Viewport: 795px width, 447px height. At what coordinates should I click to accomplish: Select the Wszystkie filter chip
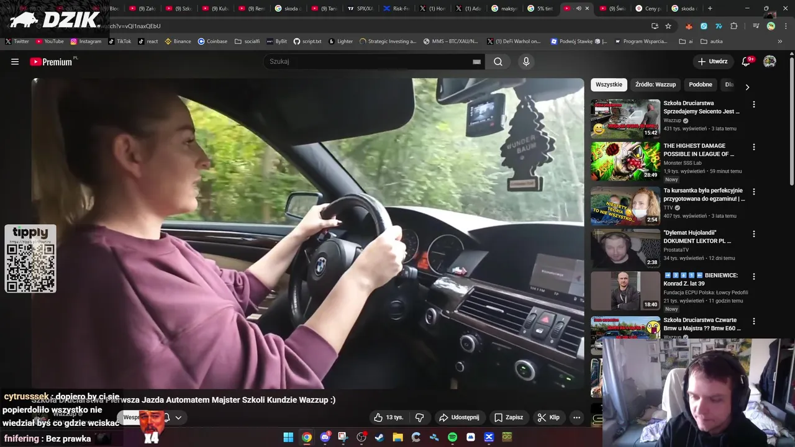click(x=609, y=84)
